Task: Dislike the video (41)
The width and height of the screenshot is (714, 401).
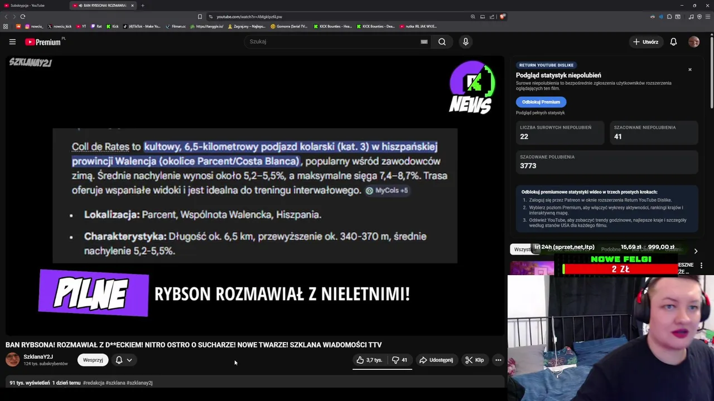Action: (x=400, y=360)
